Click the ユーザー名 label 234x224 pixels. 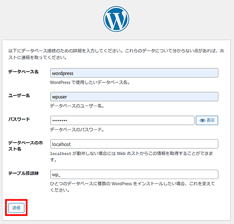(19, 95)
